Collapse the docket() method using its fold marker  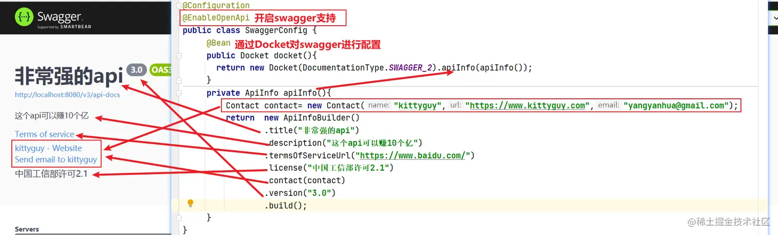click(x=178, y=56)
